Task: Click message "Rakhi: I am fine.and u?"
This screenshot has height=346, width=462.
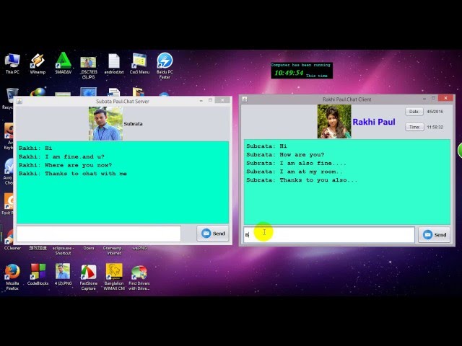Action: (x=61, y=156)
